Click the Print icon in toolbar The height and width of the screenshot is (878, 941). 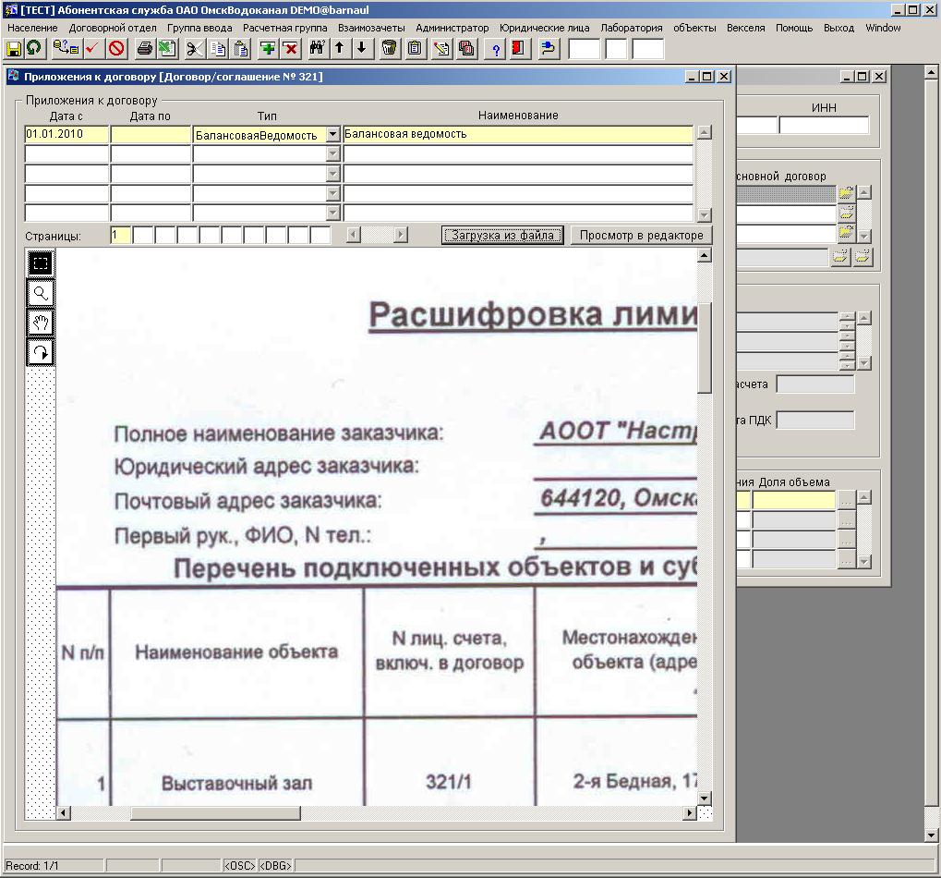145,48
